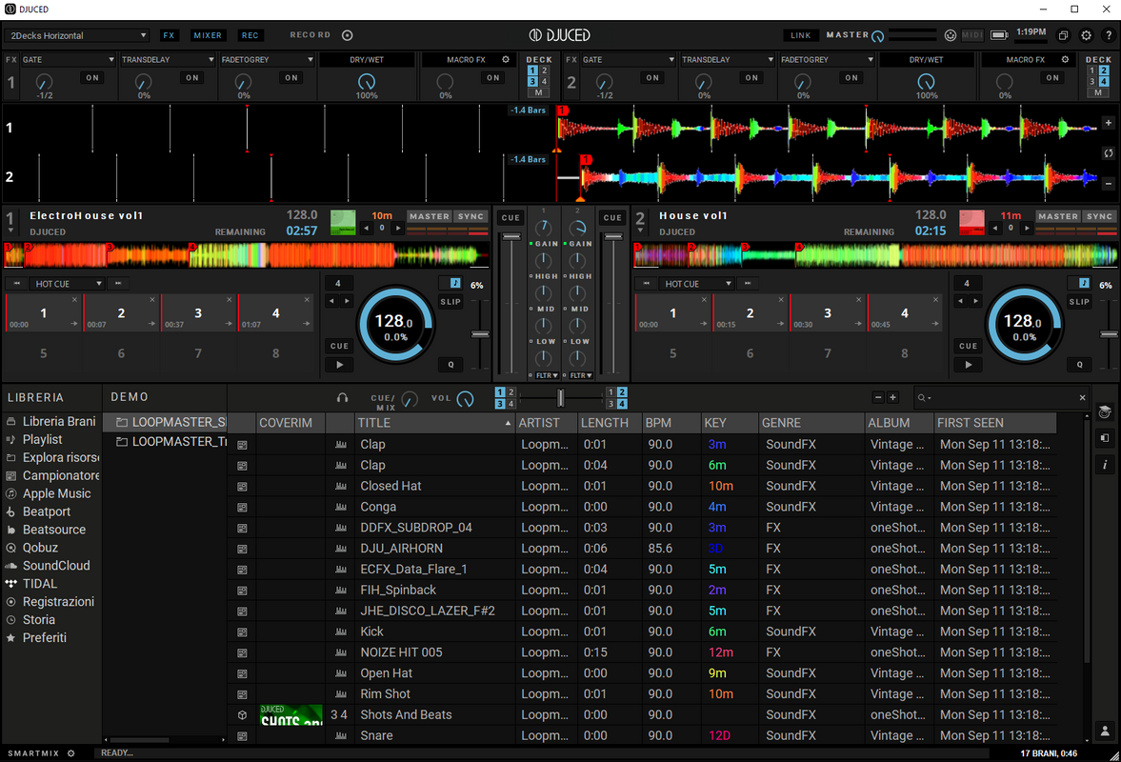Expand the HOT CUE mode dropdown on deck 1
This screenshot has height=762, width=1121.
point(67,284)
